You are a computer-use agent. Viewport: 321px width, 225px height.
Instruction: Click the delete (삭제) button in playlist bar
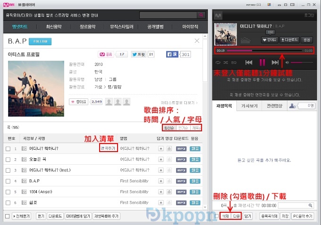[x=225, y=216]
